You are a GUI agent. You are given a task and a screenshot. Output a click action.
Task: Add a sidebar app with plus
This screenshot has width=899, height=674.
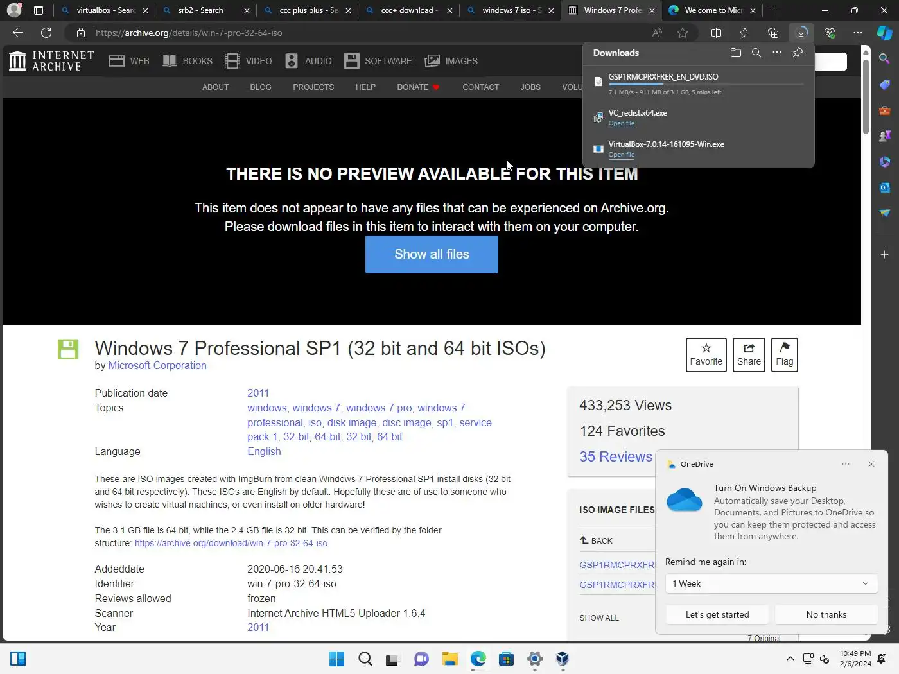tap(884, 255)
